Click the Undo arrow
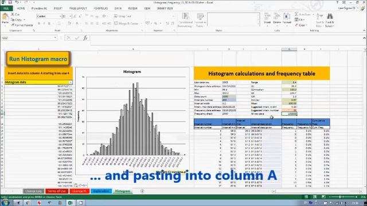367x206 pixels. 17,2
